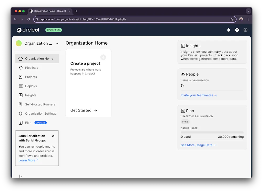
Task: Open Deploys in the sidebar
Action: pyautogui.click(x=37, y=86)
